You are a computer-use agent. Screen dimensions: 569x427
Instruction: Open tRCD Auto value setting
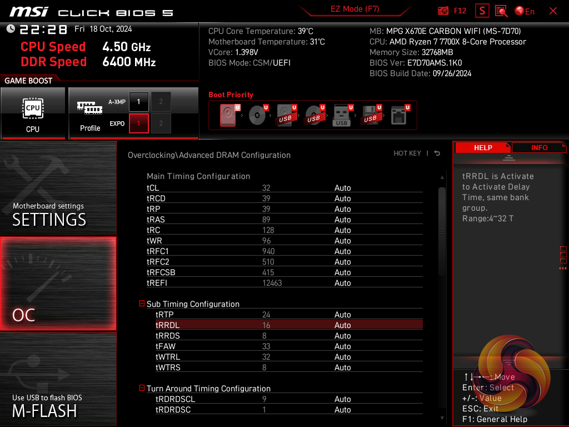[x=342, y=198]
